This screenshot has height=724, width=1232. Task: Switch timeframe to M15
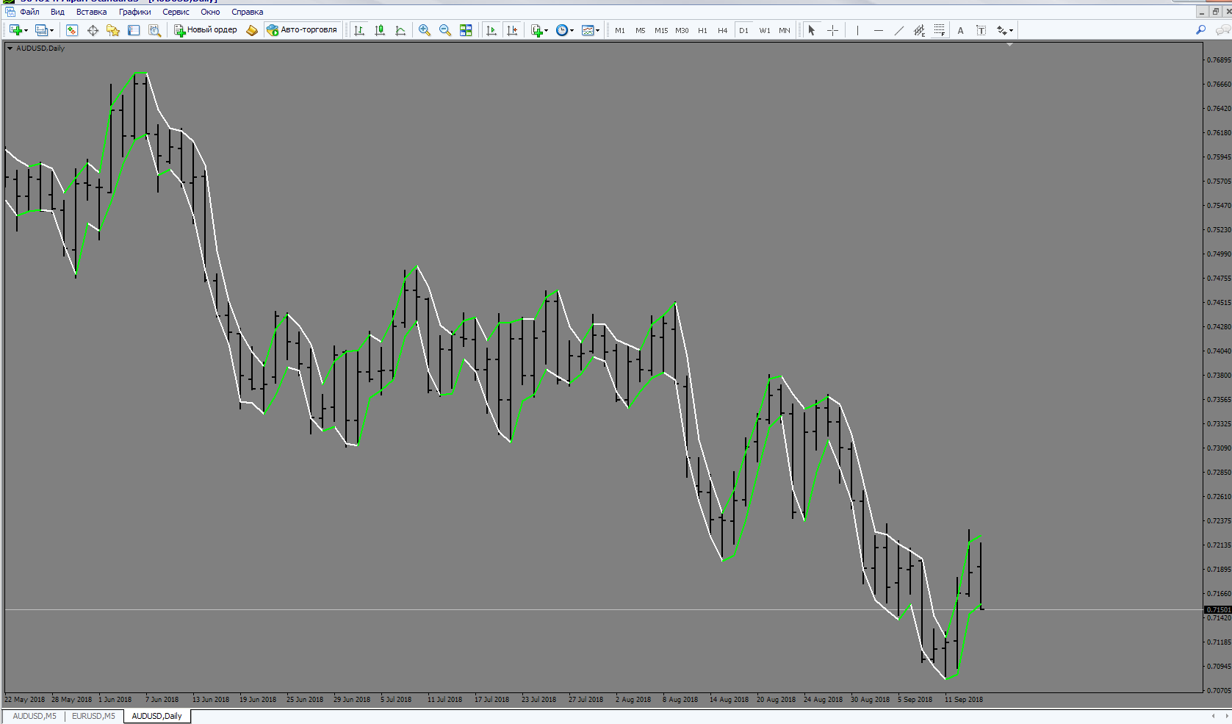click(x=661, y=30)
